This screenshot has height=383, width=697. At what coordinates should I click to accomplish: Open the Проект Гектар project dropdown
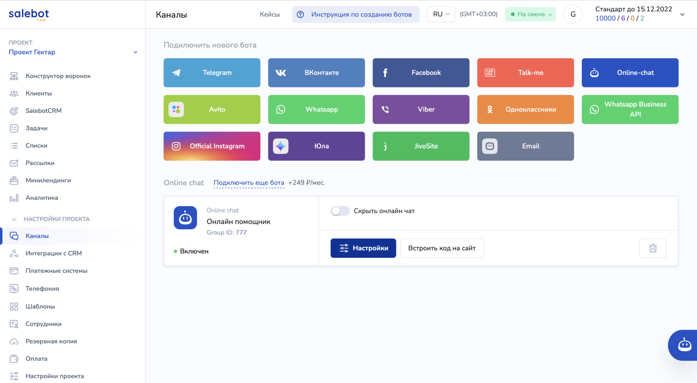click(73, 52)
